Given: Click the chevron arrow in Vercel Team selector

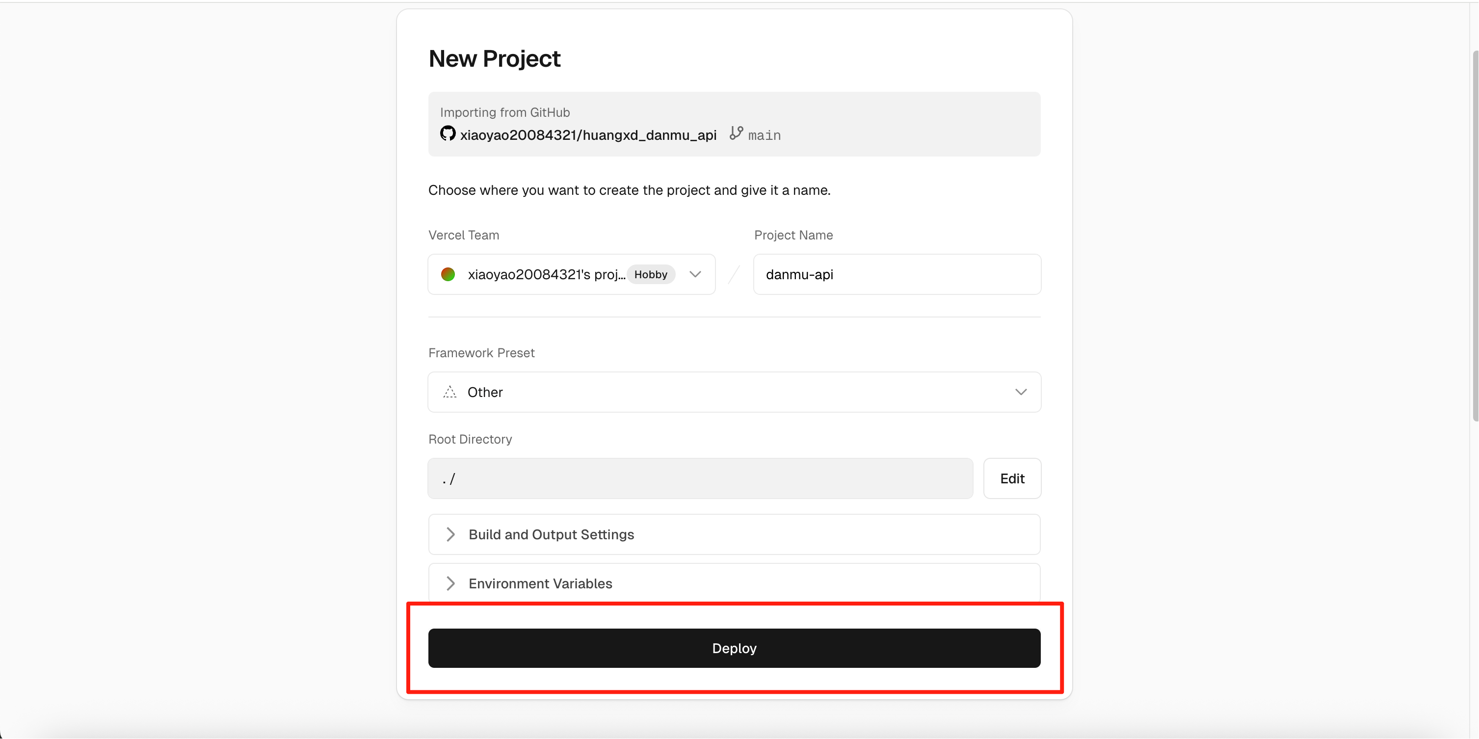Looking at the screenshot, I should 695,274.
